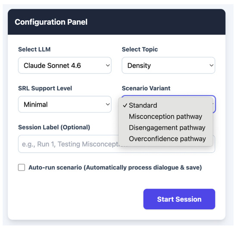This screenshot has width=237, height=229.
Task: Click the Auto-run scenario label text
Action: coord(115,167)
